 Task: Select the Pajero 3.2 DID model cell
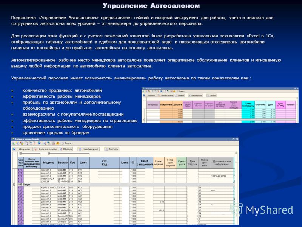[x=49, y=187]
